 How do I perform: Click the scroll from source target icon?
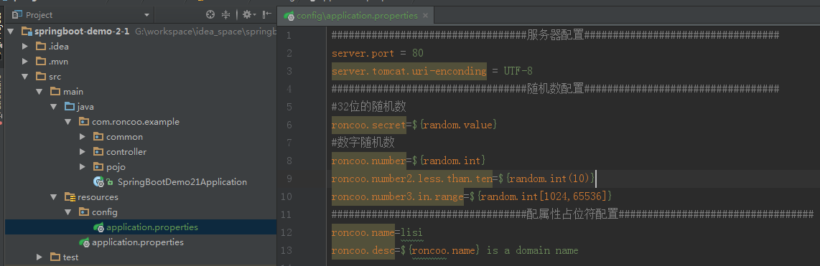[x=210, y=14]
